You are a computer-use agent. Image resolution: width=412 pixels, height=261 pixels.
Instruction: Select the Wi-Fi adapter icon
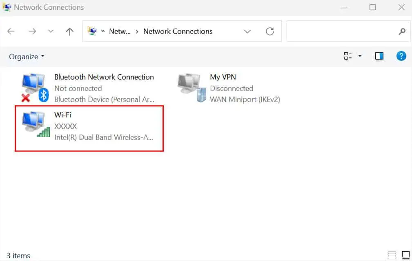36,124
